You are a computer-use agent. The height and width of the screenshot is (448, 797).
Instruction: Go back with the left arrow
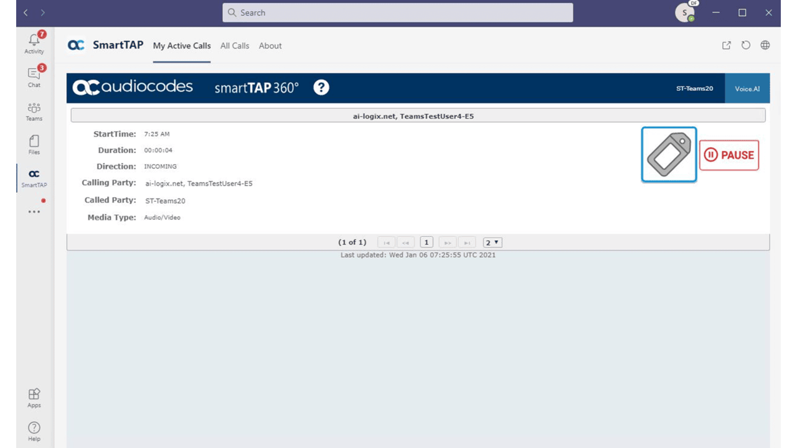coord(26,12)
